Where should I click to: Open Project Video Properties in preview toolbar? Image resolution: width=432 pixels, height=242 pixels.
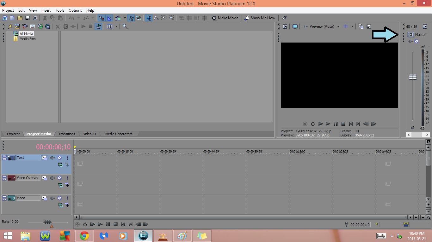285,26
